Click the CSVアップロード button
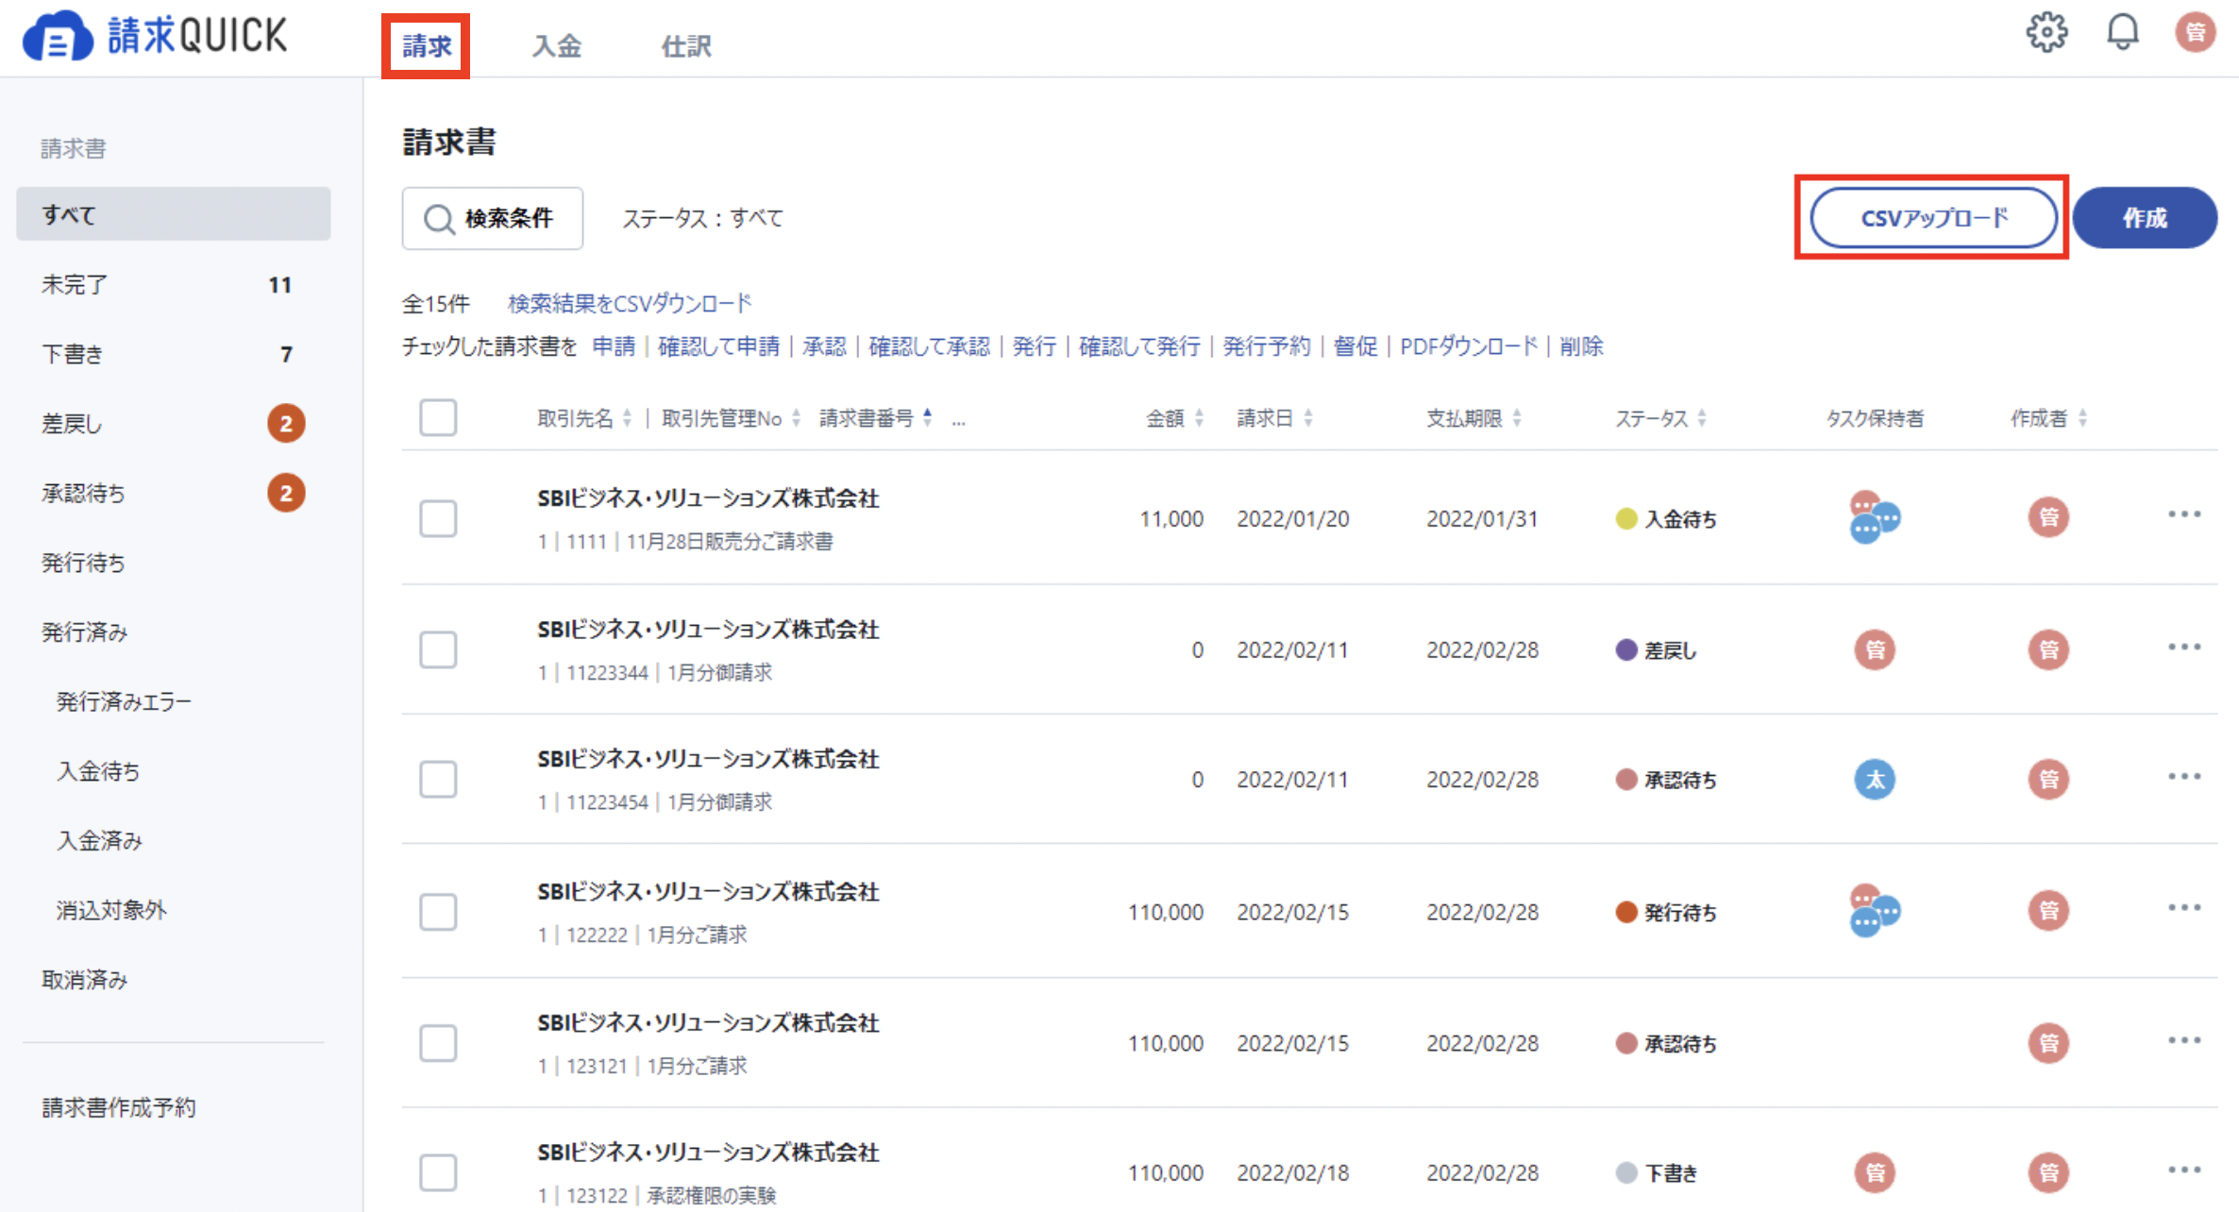 click(x=1933, y=217)
